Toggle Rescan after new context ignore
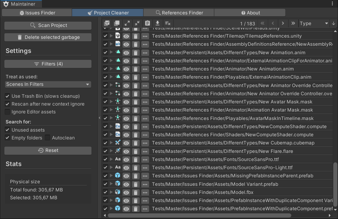The image size is (338, 219). [x=7, y=104]
